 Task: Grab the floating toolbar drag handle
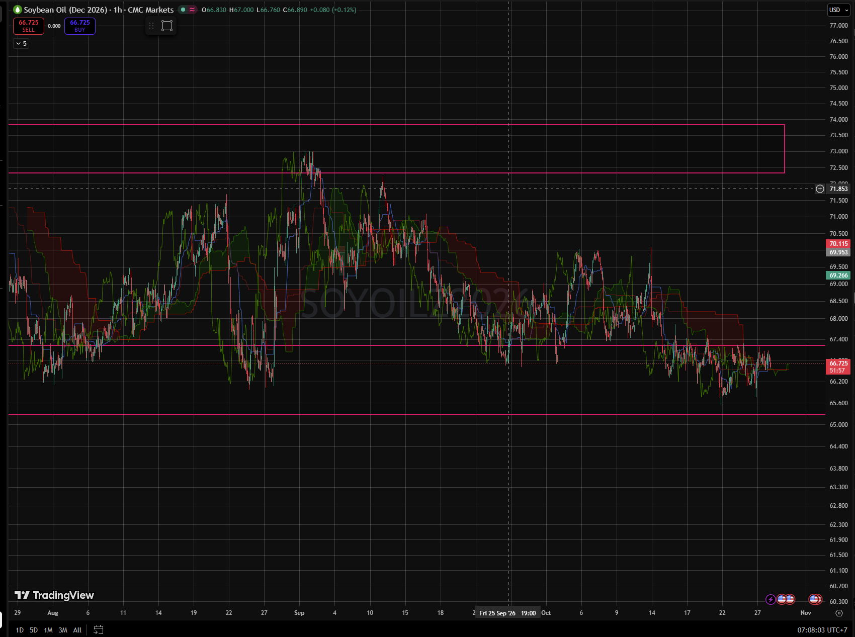click(x=151, y=26)
